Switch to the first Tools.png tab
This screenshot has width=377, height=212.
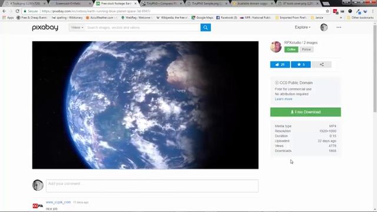tap(24, 4)
